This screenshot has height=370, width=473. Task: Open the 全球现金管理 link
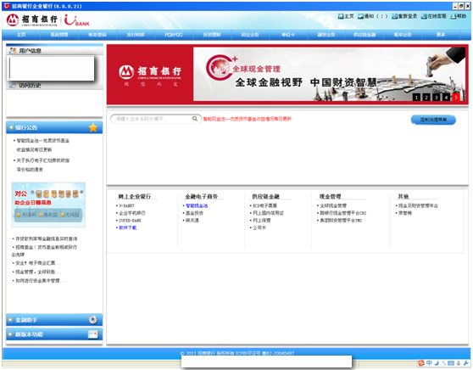pyautogui.click(x=333, y=205)
